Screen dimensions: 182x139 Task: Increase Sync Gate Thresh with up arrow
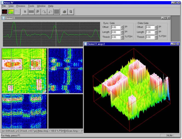[x=122, y=36]
